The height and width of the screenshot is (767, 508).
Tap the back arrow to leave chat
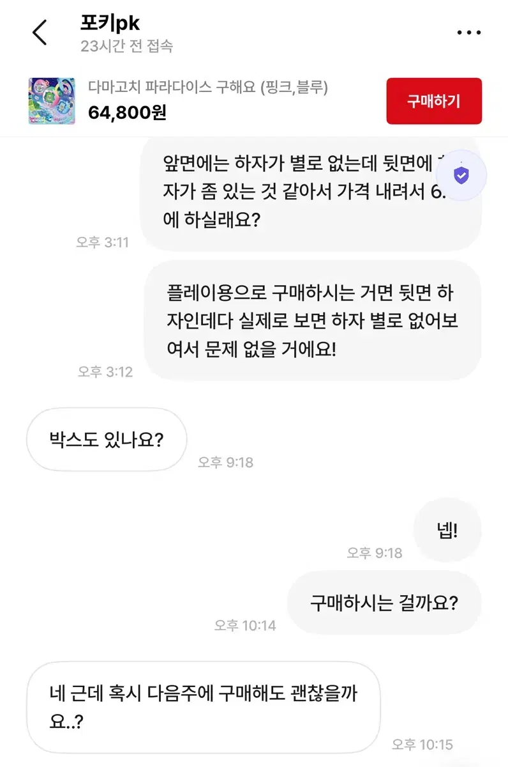40,33
